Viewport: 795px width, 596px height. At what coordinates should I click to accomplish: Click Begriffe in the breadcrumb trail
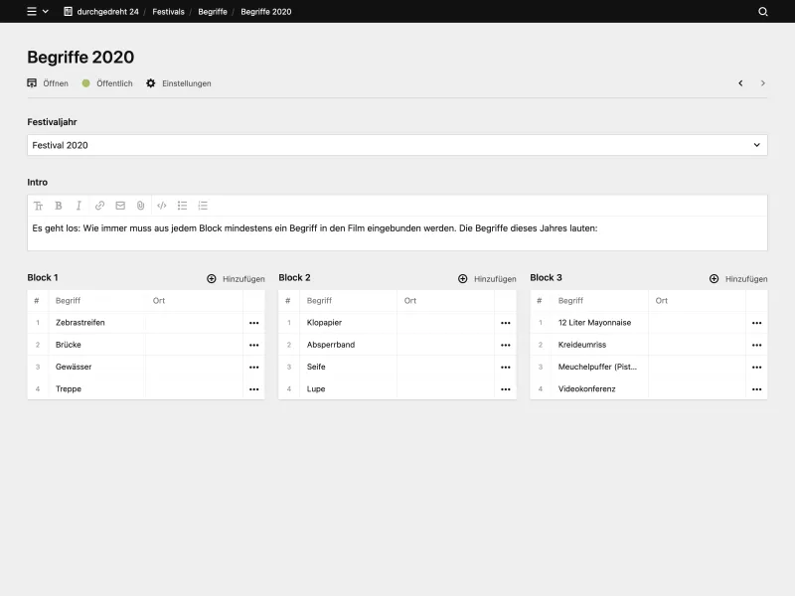pos(212,11)
